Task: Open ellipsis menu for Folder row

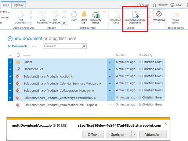Action: 111,62
